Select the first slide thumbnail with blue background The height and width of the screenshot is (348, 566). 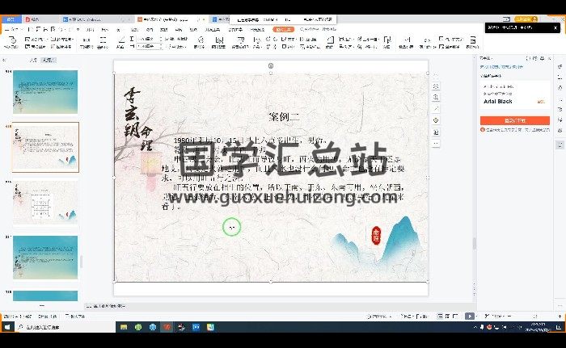coord(45,91)
